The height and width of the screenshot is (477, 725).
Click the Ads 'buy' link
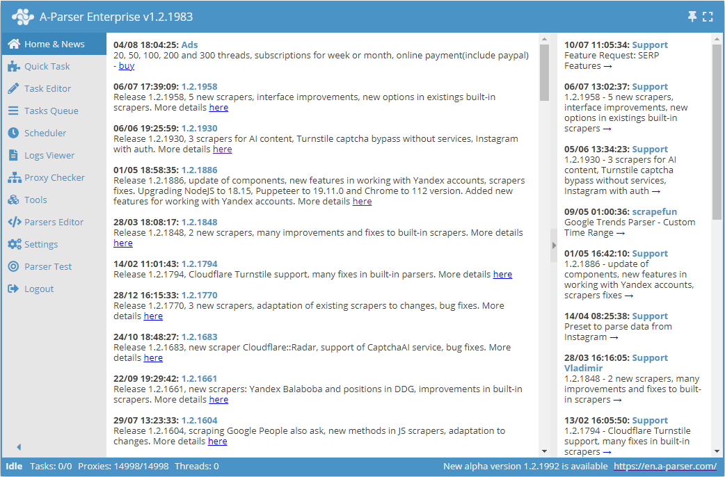(127, 66)
